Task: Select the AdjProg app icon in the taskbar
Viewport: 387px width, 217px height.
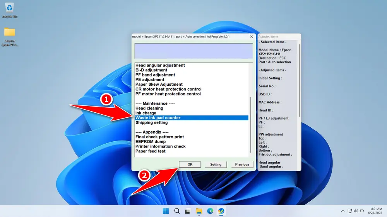Action: pos(221,211)
